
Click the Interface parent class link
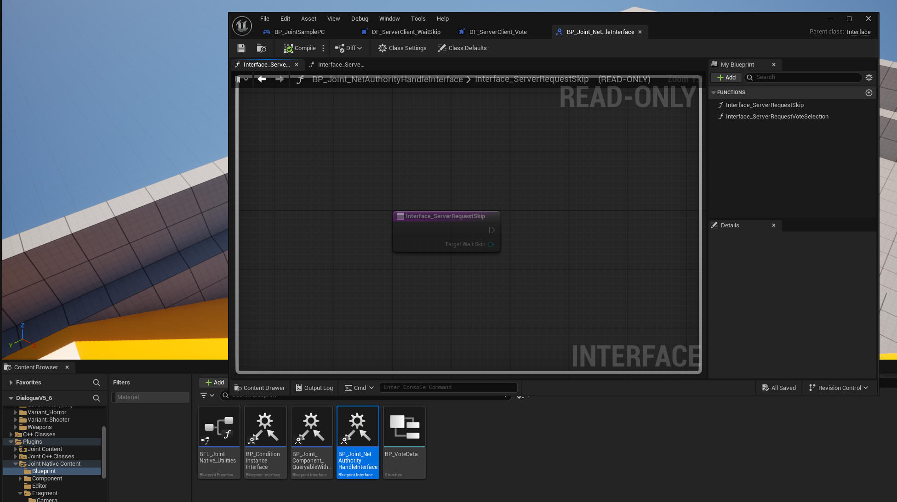pyautogui.click(x=858, y=32)
